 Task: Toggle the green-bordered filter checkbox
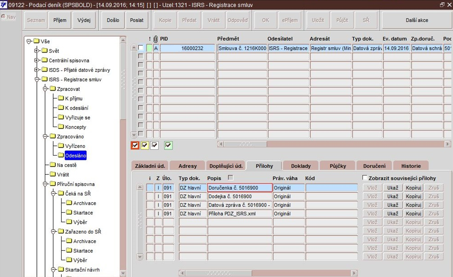[x=168, y=145]
